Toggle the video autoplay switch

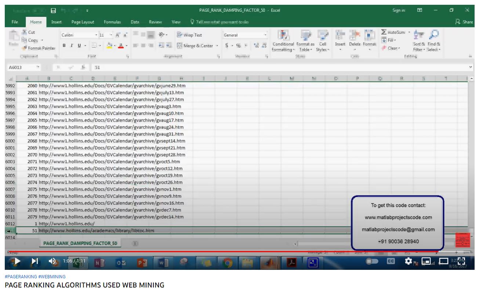pyautogui.click(x=371, y=261)
